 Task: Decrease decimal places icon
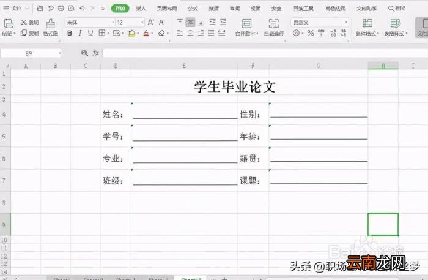344,33
